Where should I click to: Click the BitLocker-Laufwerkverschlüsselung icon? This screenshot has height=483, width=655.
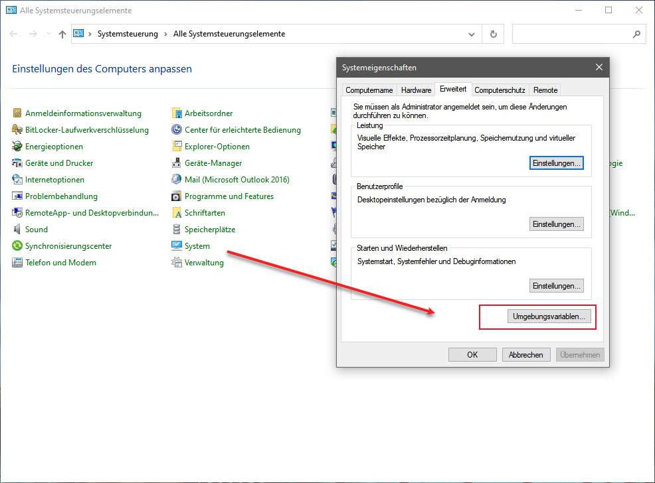(x=17, y=130)
